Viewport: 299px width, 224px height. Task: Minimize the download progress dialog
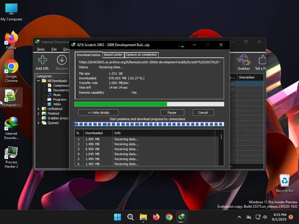point(194,45)
